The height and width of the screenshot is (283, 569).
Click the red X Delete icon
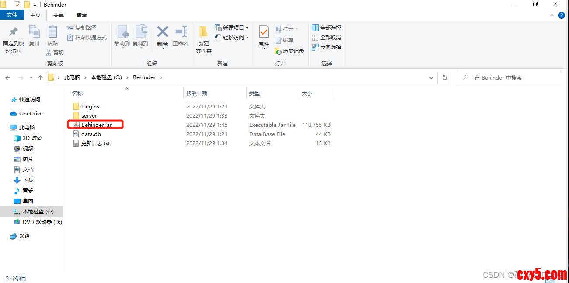[162, 32]
